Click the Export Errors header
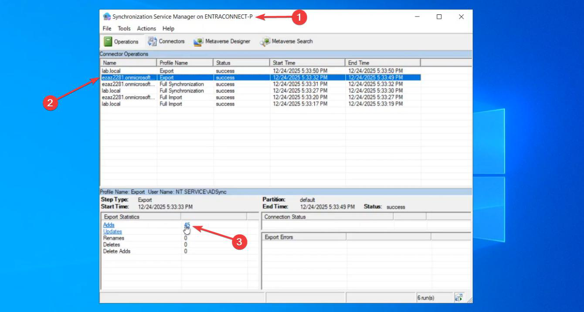 click(304, 237)
